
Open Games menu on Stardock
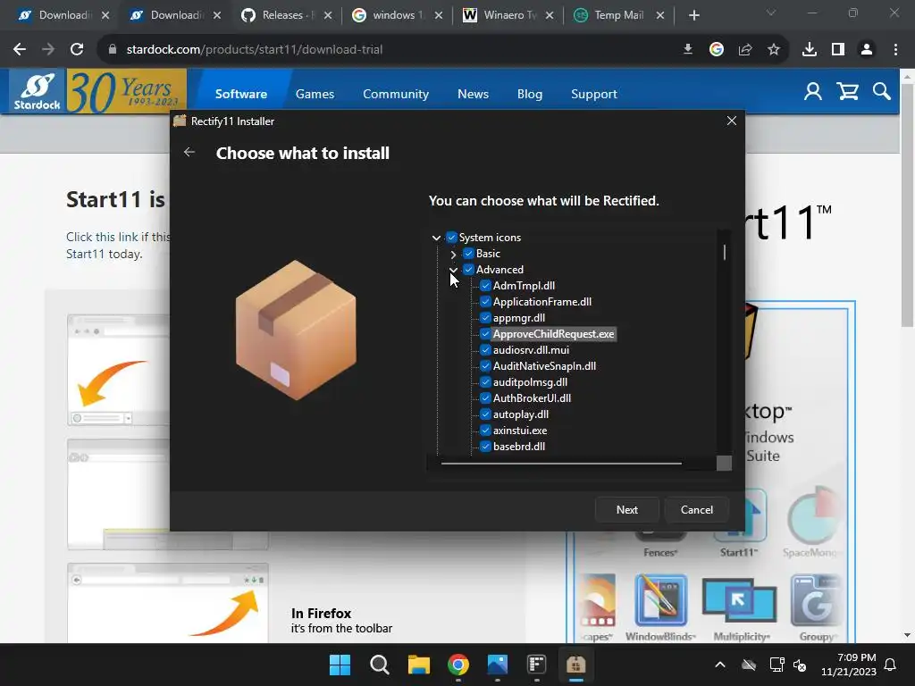click(x=315, y=94)
